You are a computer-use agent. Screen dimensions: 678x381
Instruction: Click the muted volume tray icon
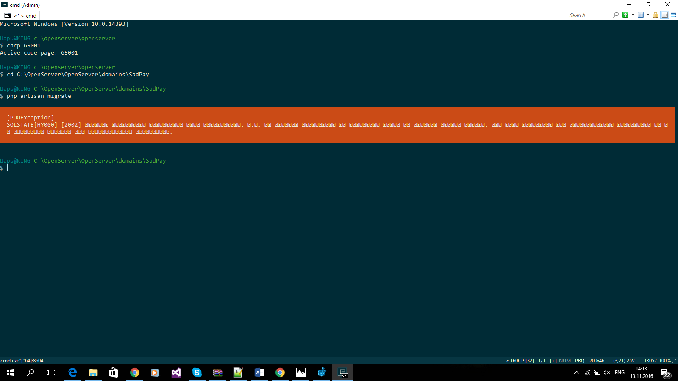click(607, 373)
